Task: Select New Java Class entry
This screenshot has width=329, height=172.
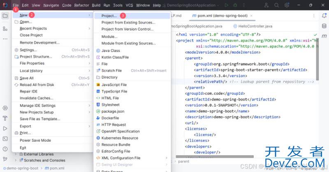Action: click(132, 50)
